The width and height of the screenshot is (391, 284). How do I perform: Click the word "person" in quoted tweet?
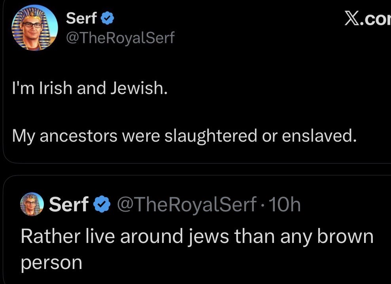51,262
